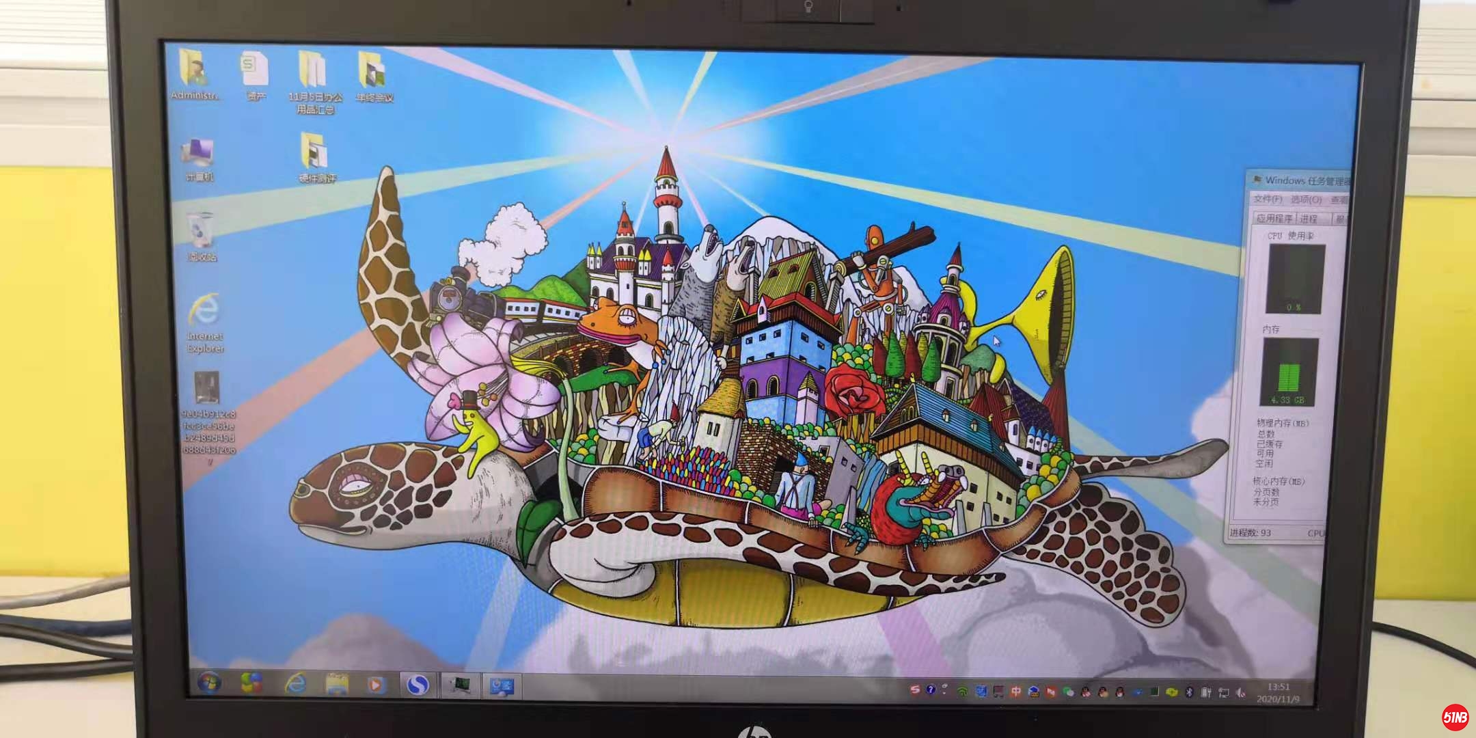Click the power battery tray icon

point(1206,692)
